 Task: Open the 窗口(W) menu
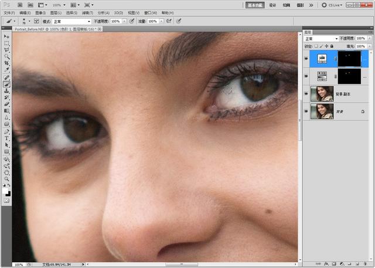coord(151,13)
